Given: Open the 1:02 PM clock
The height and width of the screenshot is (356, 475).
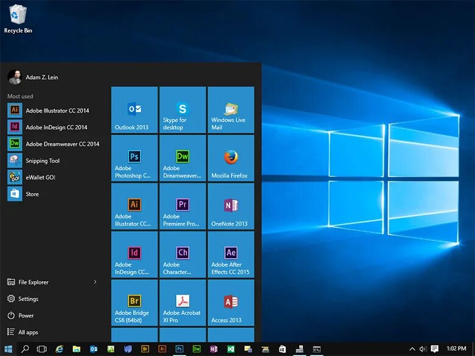Looking at the screenshot, I should 456,349.
